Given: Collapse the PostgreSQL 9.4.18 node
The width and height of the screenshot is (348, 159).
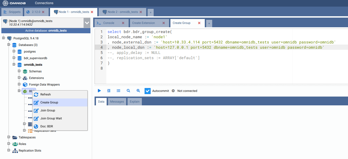Looking at the screenshot, I should (x=4, y=38).
